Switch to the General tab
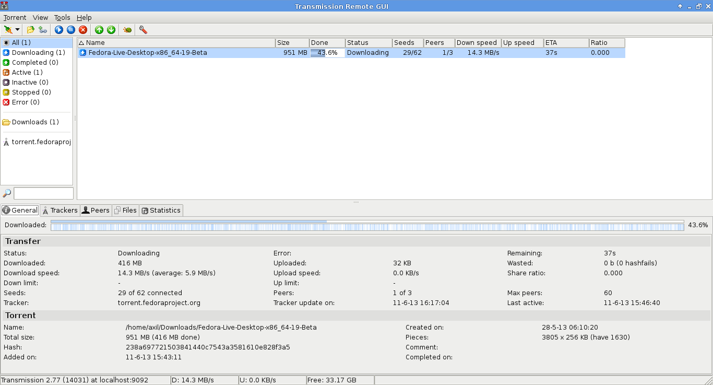Viewport: 713px width, 385px height. (20, 210)
